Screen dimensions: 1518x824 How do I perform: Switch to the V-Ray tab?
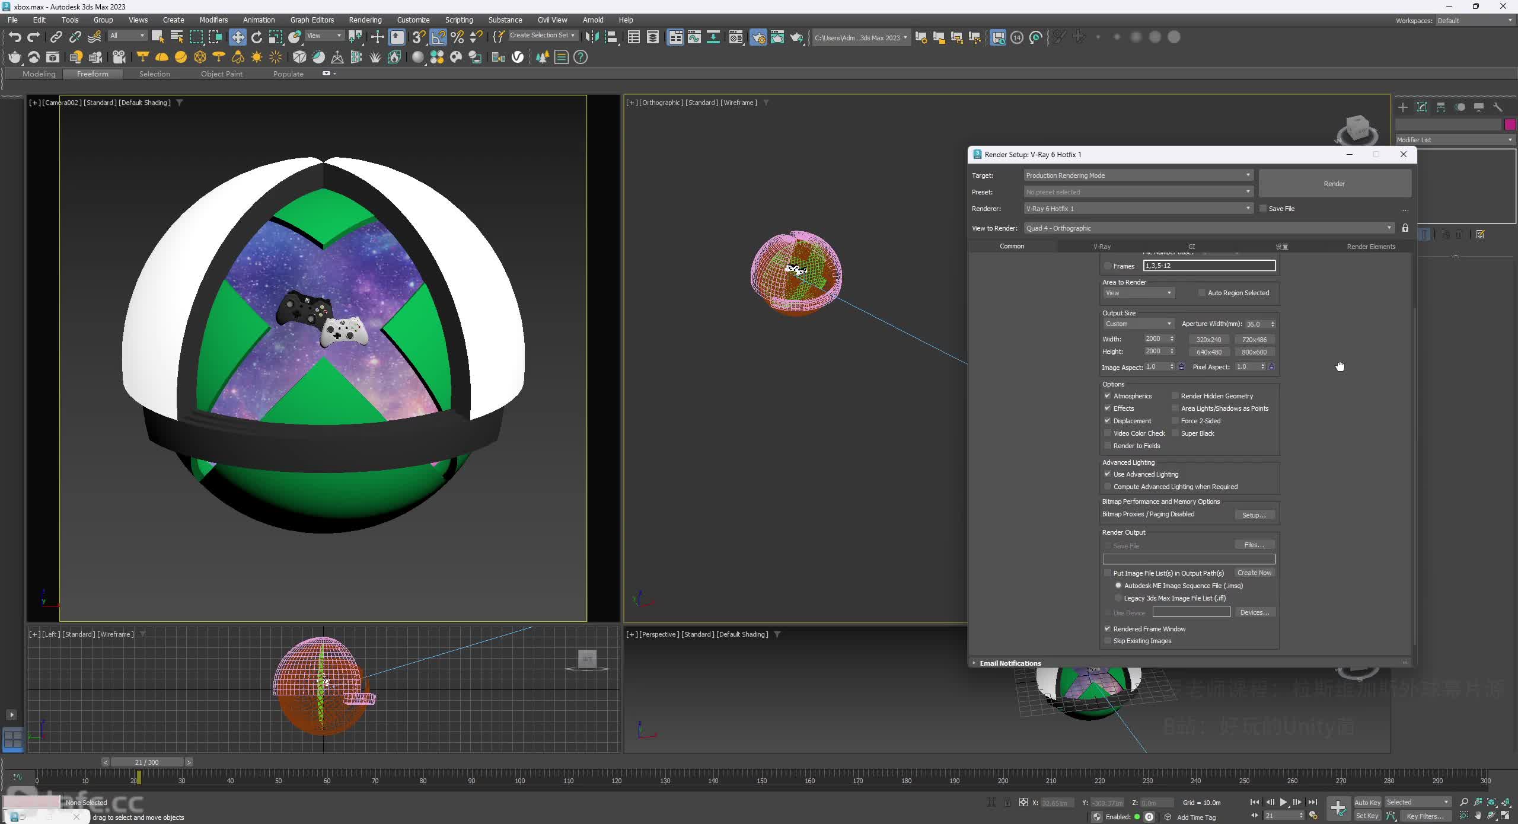[x=1102, y=247]
